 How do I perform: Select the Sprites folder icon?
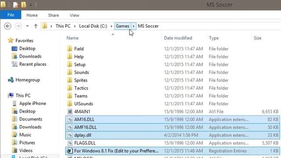(x=70, y=80)
